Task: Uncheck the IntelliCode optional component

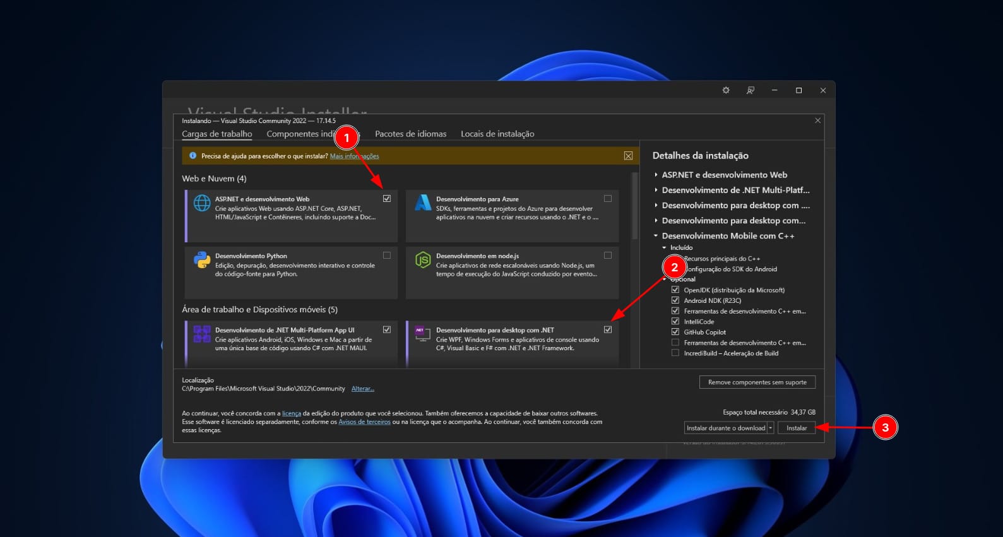Action: [x=675, y=321]
